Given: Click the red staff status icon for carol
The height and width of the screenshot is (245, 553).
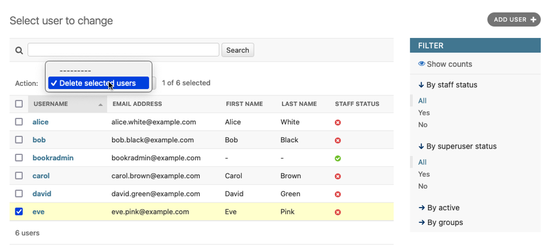Looking at the screenshot, I should [338, 177].
